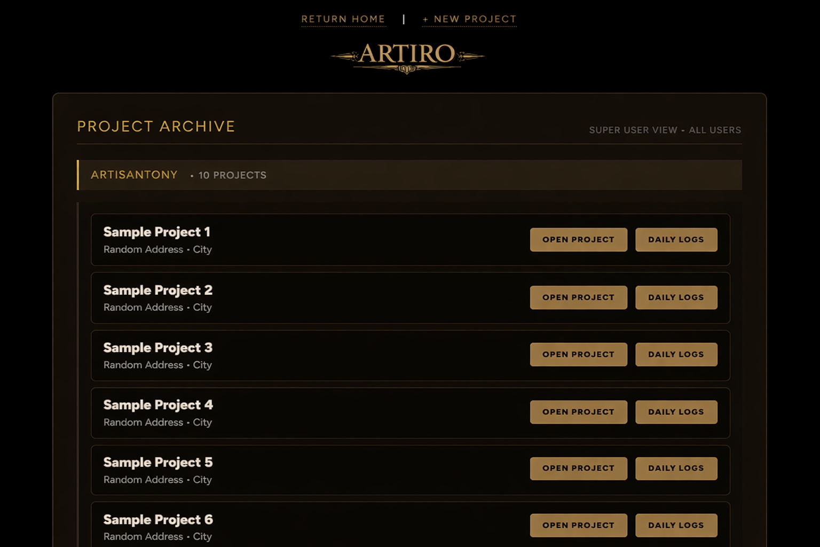View daily logs for Sample Project 1
Screen dimensions: 820x547
point(676,240)
